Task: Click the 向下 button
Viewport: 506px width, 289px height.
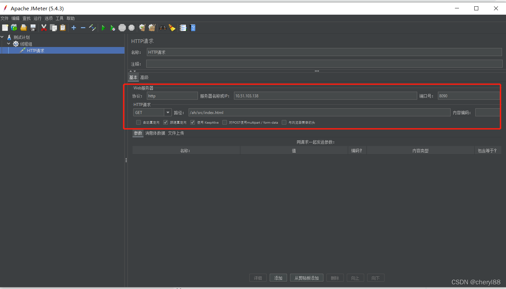Action: [376, 278]
